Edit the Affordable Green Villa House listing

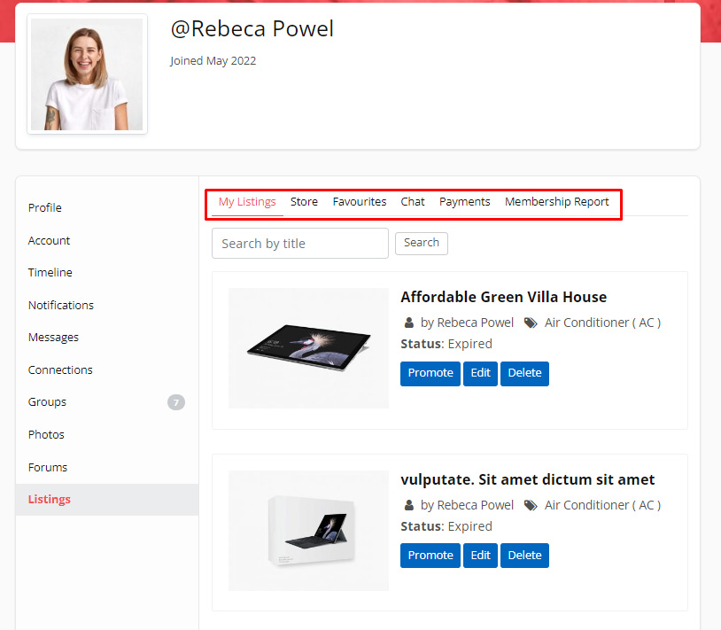point(480,373)
